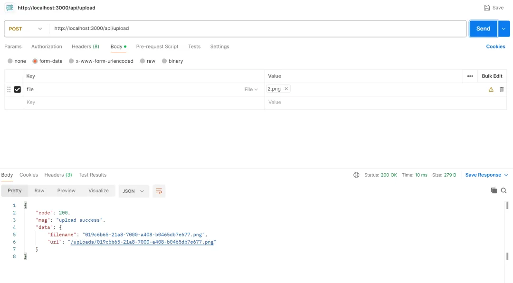Image resolution: width=513 pixels, height=283 pixels.
Task: Click the warning triangle icon on file row
Action: pos(491,89)
